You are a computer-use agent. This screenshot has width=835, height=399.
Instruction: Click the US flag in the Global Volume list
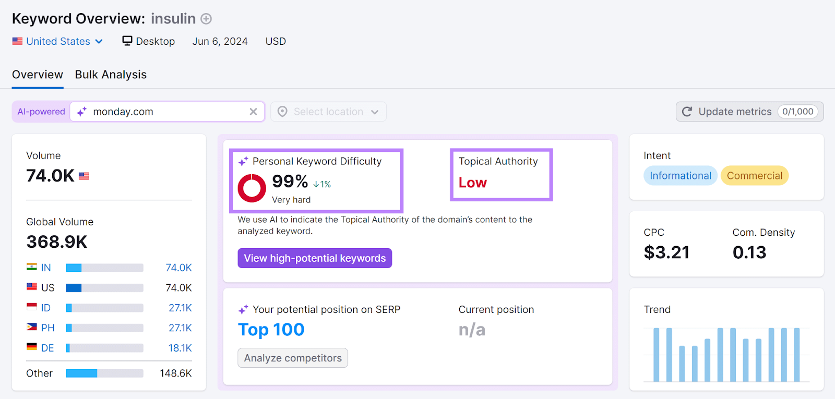pyautogui.click(x=32, y=286)
